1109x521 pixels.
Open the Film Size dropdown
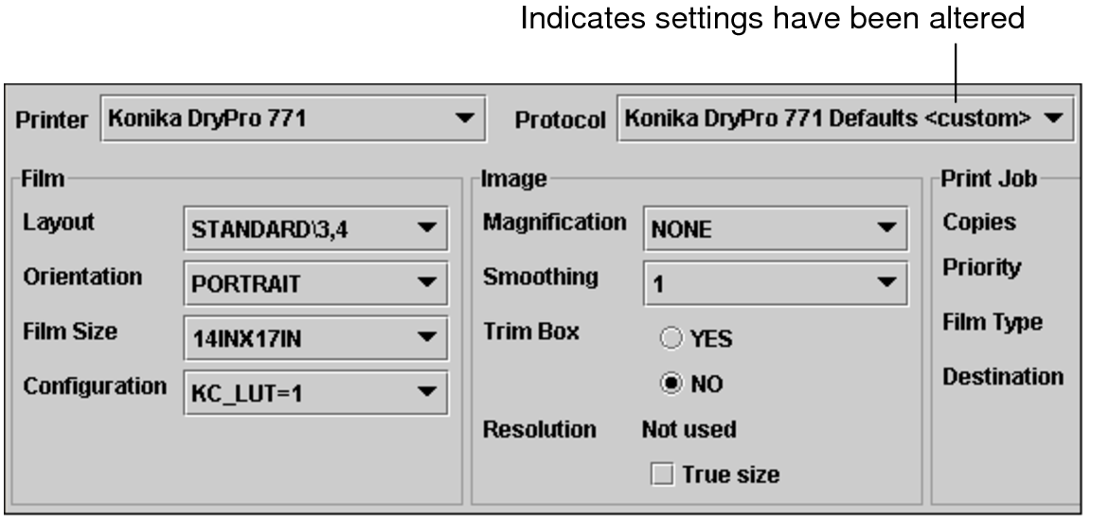coord(314,336)
